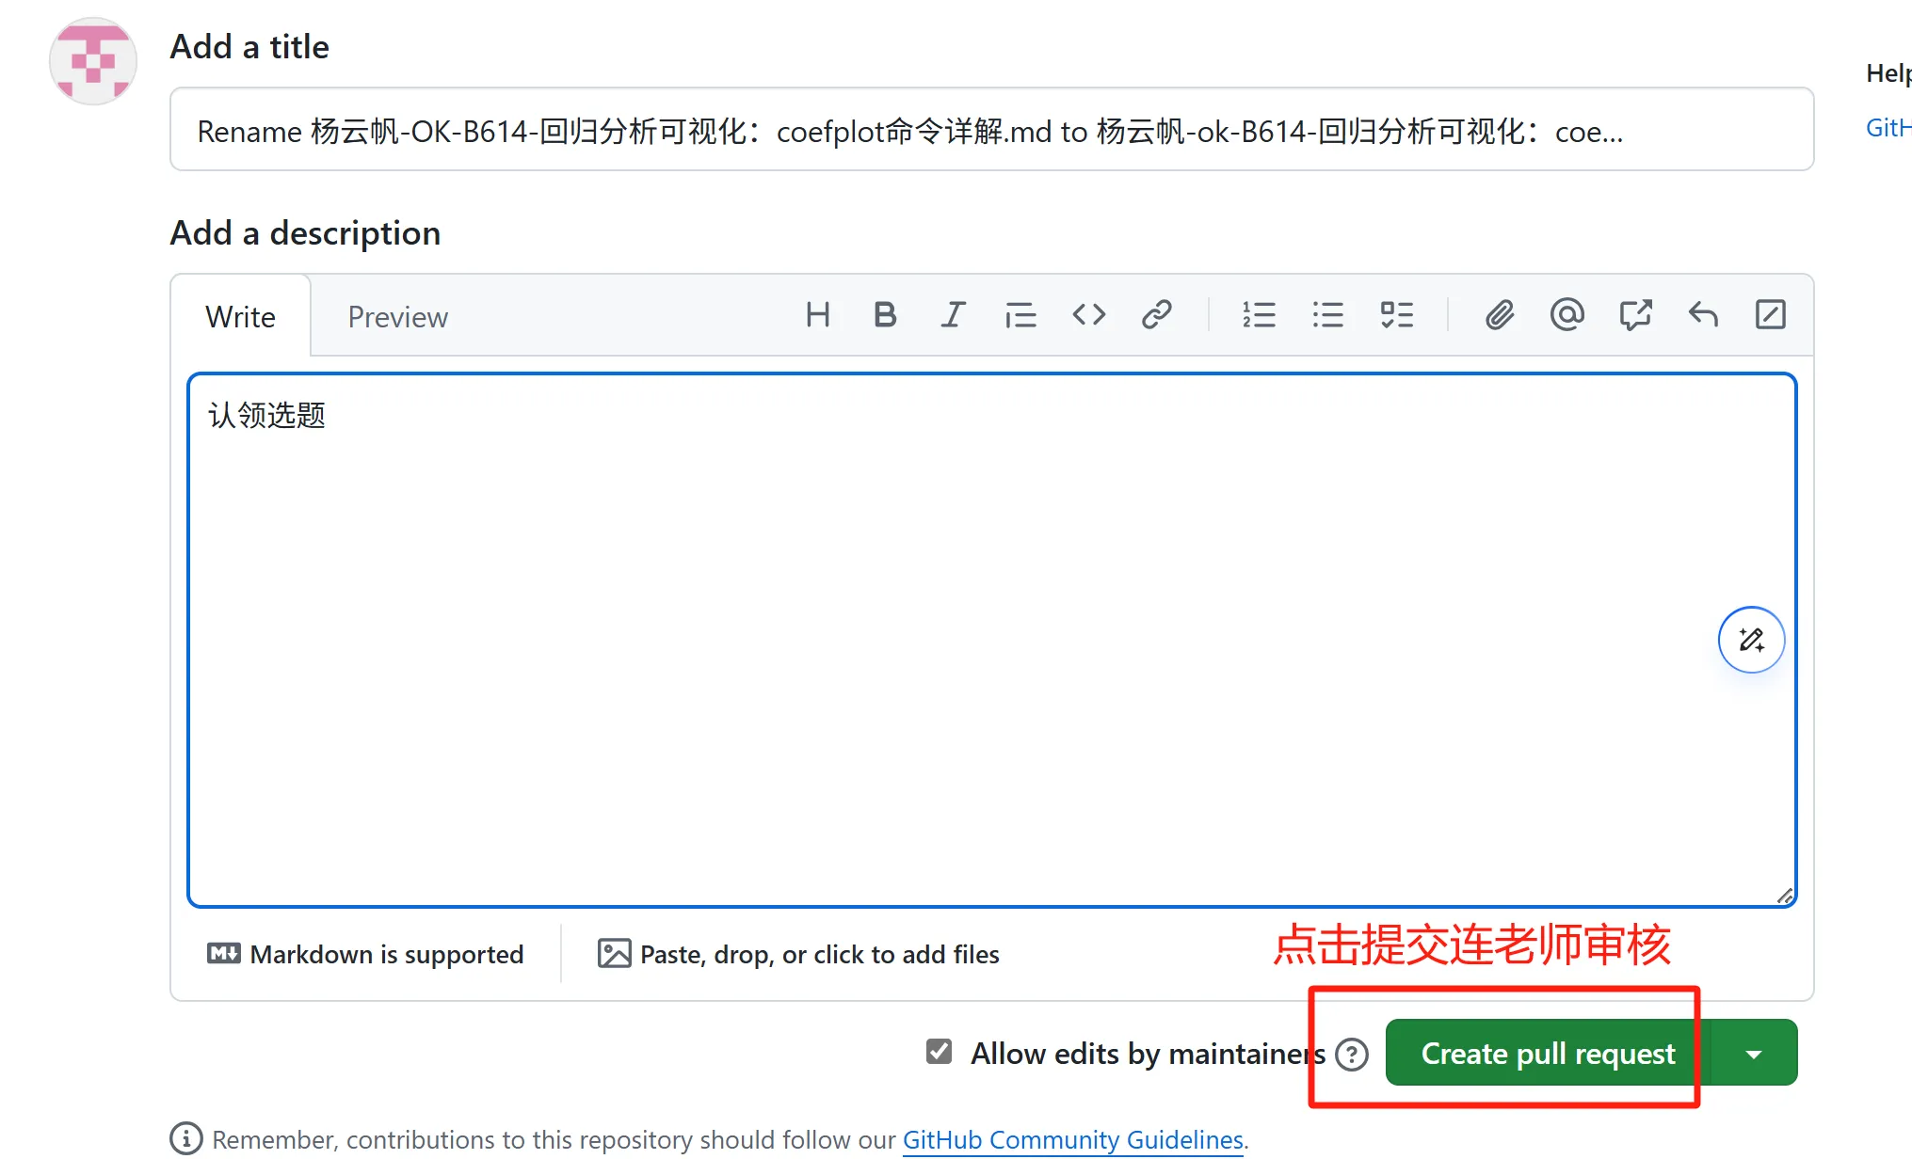This screenshot has width=1912, height=1159.
Task: Reference an issue or pull request icon
Action: point(1635,315)
